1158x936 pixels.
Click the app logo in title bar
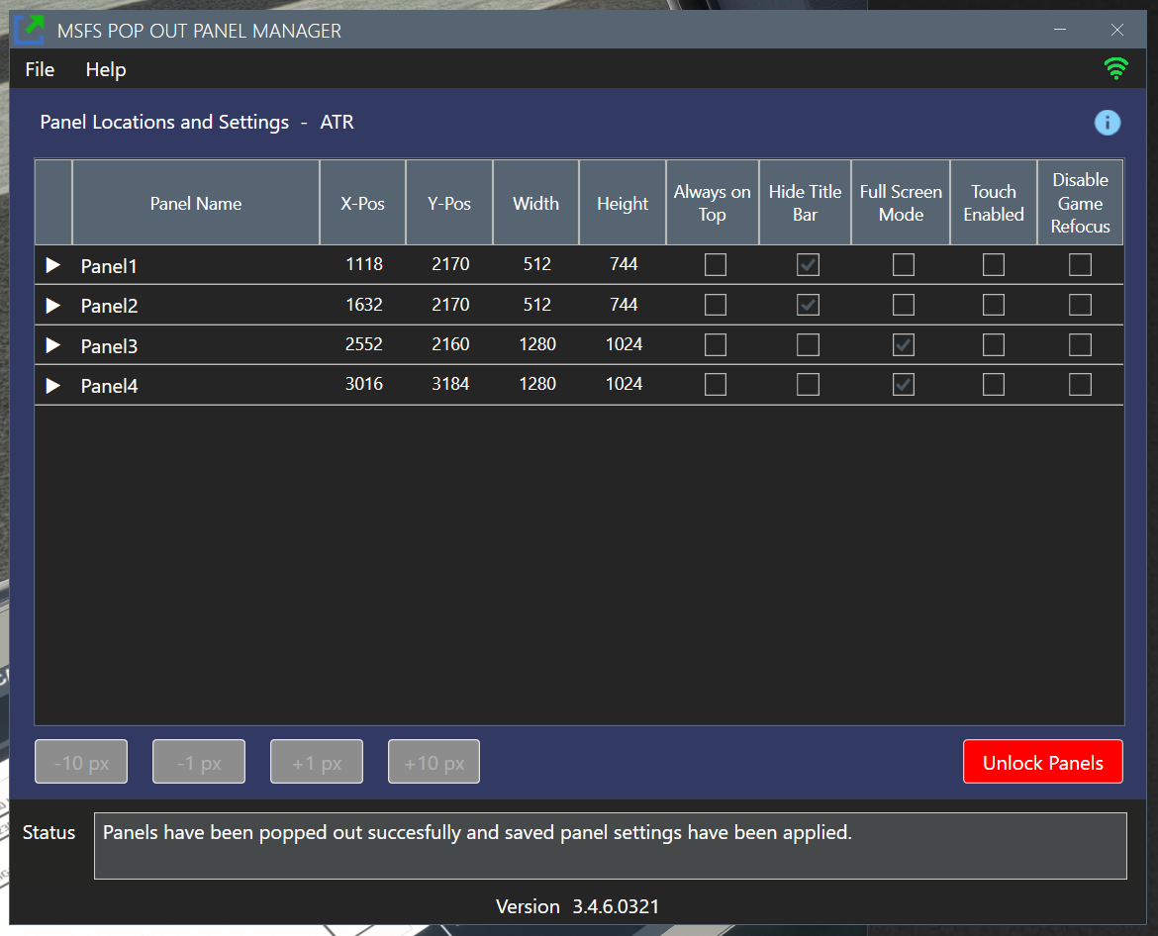30,30
